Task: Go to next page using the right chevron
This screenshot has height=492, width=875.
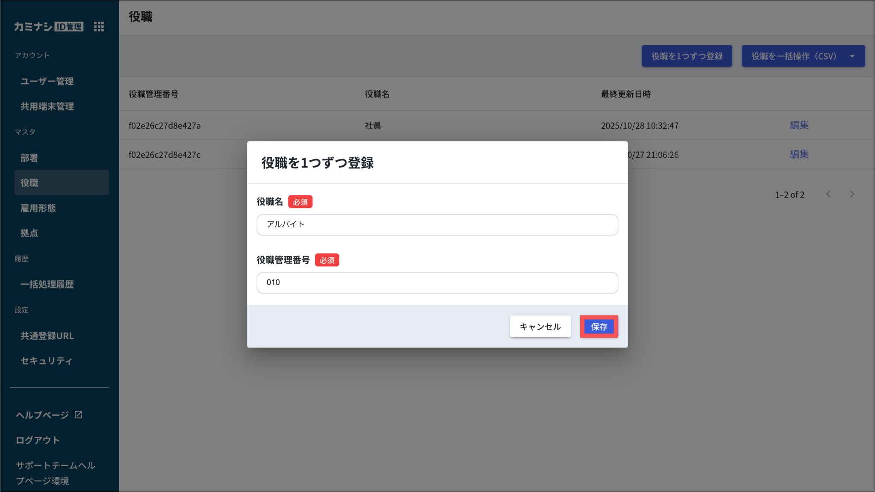Action: 852,194
